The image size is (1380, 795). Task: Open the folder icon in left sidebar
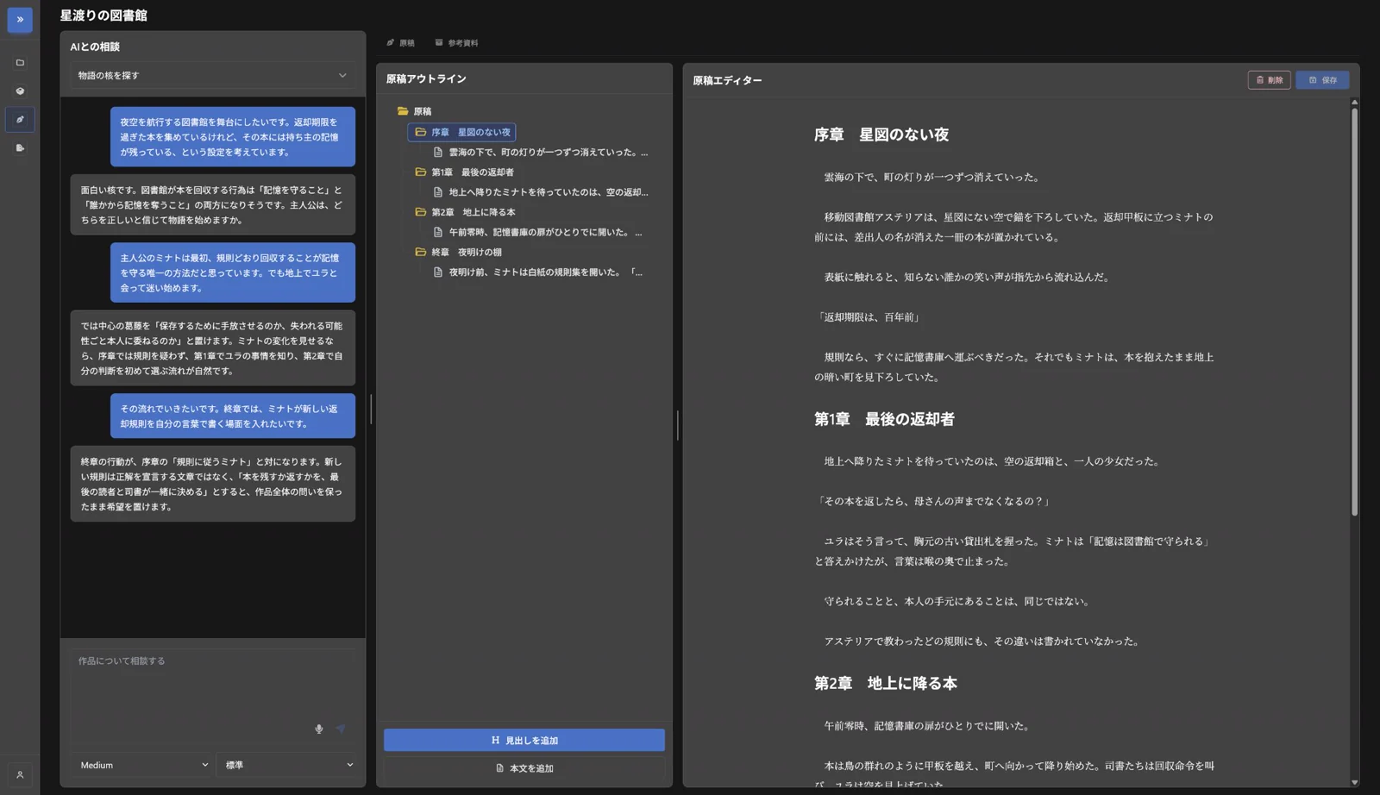[x=20, y=63]
